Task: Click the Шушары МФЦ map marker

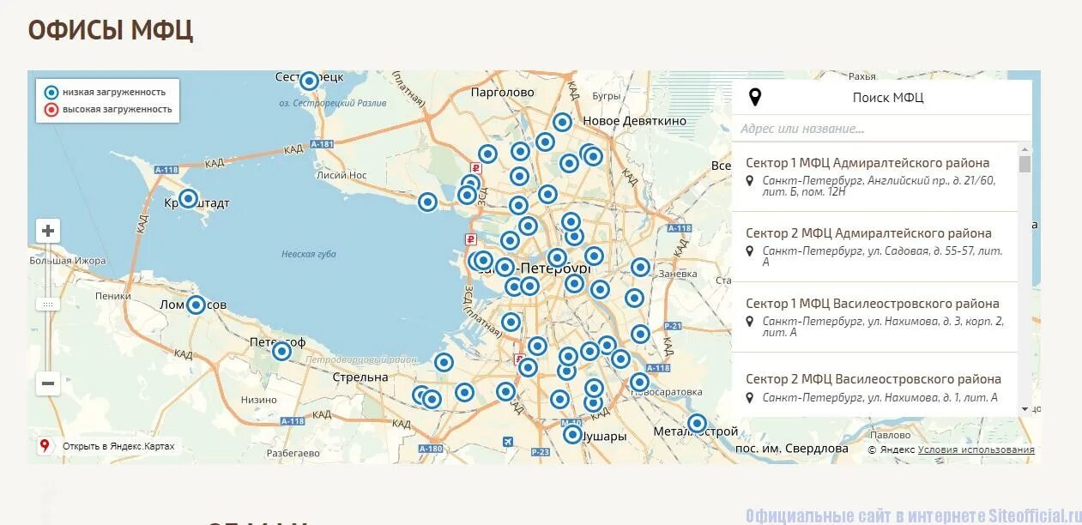Action: [572, 434]
